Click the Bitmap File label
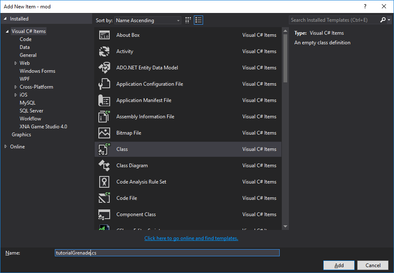This screenshot has height=273, width=394. 129,133
